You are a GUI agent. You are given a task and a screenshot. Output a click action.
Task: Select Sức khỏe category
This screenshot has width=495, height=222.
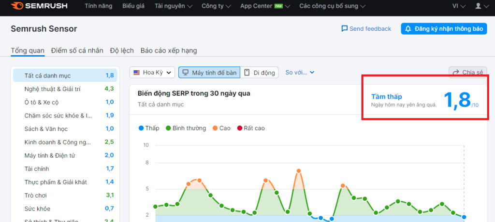65,209
